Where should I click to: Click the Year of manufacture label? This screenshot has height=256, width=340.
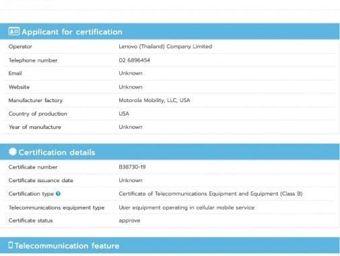tap(35, 127)
